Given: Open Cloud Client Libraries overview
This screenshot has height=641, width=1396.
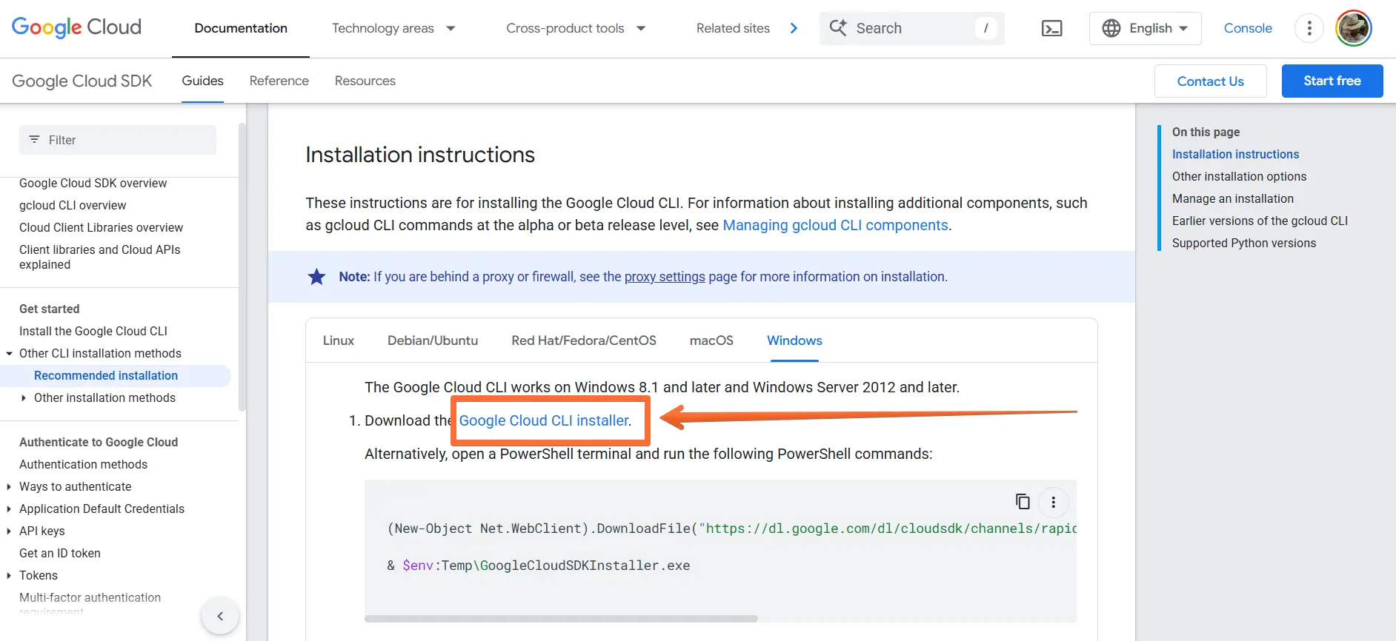Looking at the screenshot, I should [x=101, y=227].
